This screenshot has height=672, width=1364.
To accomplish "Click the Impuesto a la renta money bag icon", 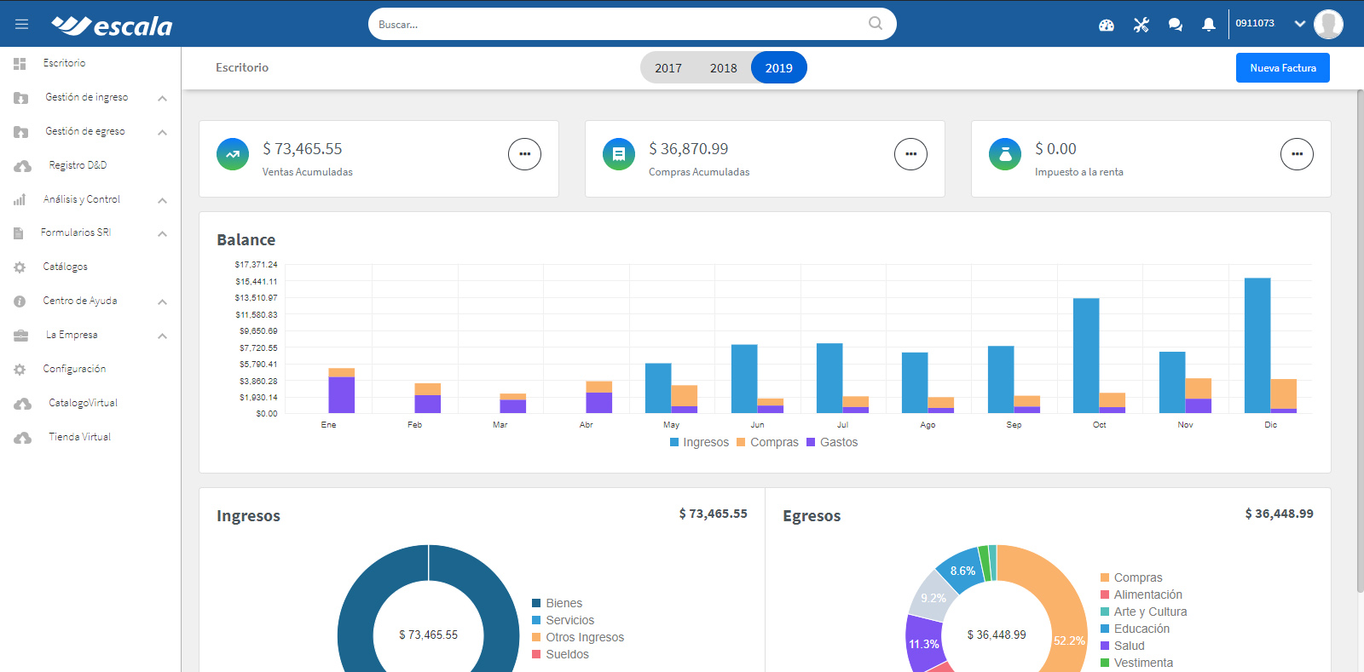I will click(x=1005, y=154).
